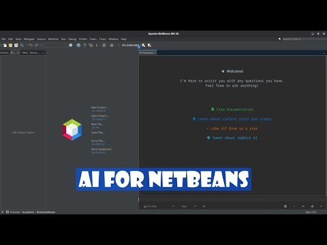Click the Open File... start page link
This screenshot has width=327, height=245.
pyautogui.click(x=97, y=133)
